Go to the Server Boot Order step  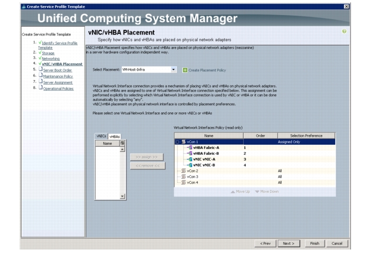click(x=57, y=70)
